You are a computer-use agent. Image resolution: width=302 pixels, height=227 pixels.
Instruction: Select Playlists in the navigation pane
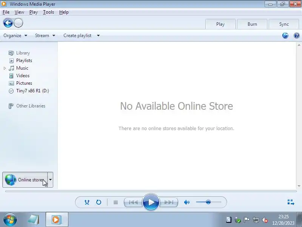[24, 61]
